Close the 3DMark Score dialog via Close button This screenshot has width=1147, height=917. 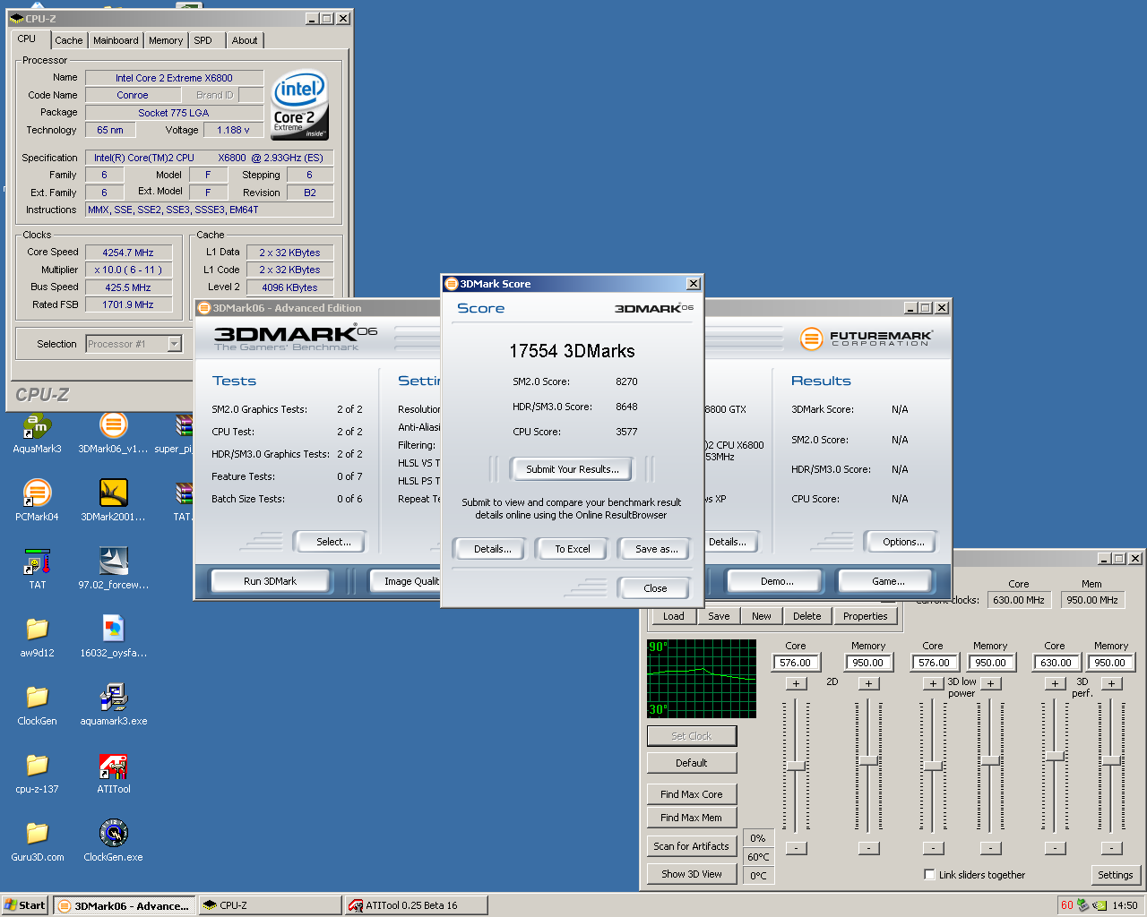(655, 588)
